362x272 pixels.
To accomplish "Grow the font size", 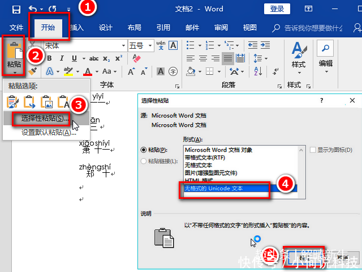I will pyautogui.click(x=131, y=71).
